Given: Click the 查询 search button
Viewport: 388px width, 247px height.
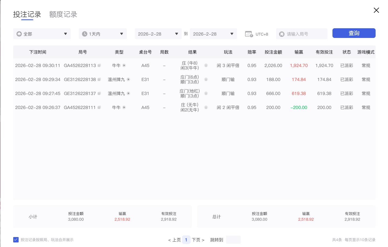Looking at the screenshot, I should tap(354, 33).
